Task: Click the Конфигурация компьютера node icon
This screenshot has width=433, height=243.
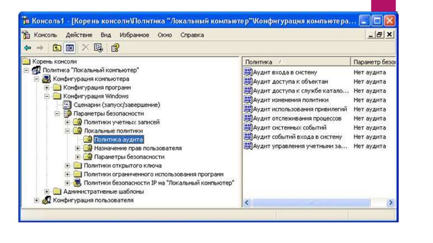Action: coord(47,79)
